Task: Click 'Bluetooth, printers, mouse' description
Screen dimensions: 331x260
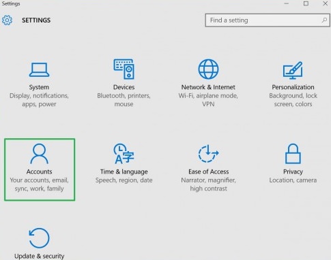Action: click(x=124, y=100)
